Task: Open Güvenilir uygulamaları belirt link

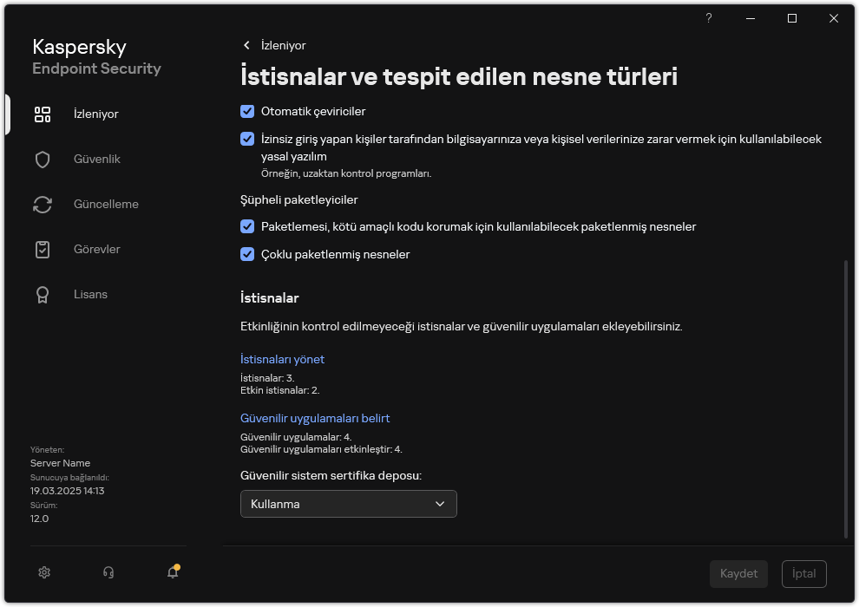Action: 315,417
